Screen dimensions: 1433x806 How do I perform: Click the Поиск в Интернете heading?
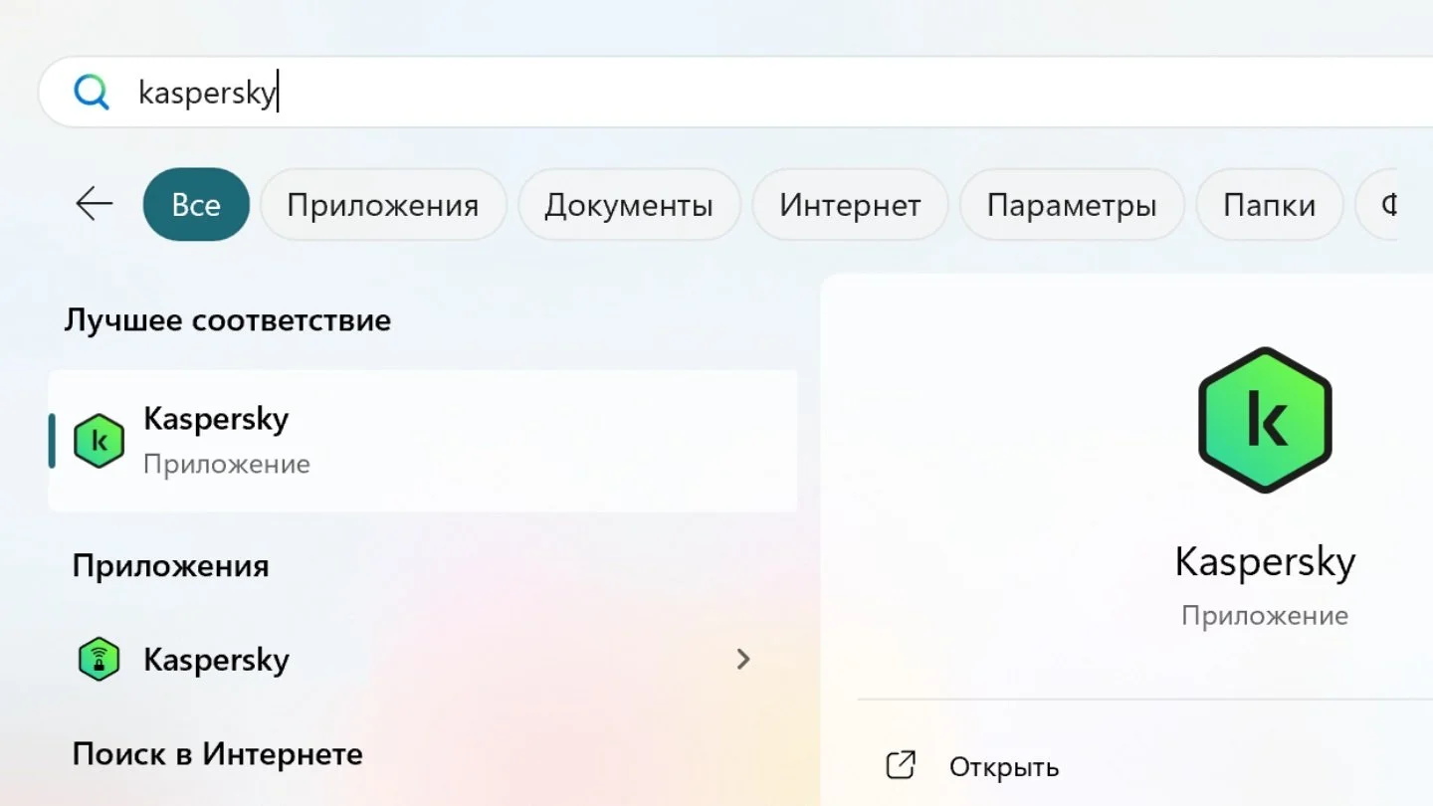pos(218,754)
